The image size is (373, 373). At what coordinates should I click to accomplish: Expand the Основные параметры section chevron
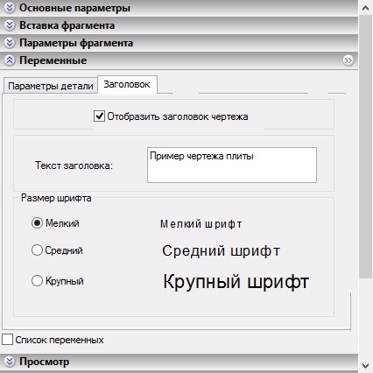click(x=10, y=8)
